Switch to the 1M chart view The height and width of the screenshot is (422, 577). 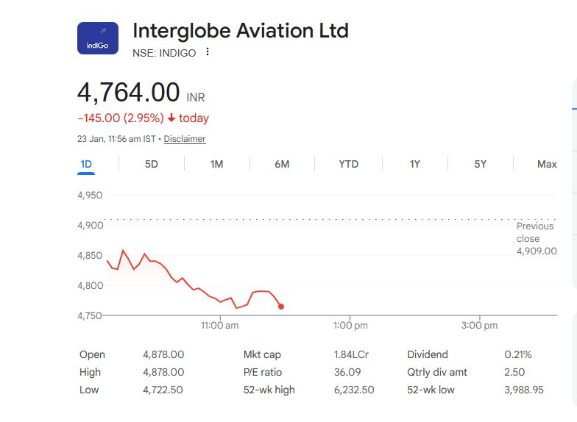point(216,164)
